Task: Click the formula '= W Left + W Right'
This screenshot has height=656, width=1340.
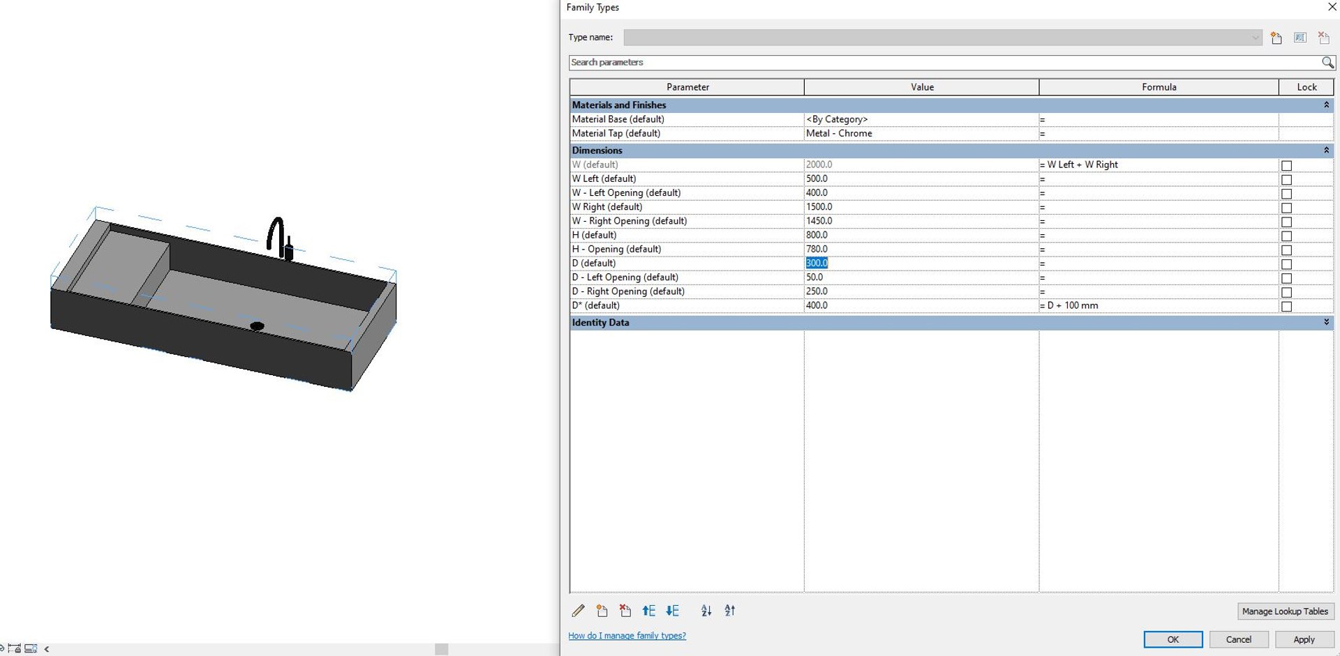Action: coord(1079,165)
